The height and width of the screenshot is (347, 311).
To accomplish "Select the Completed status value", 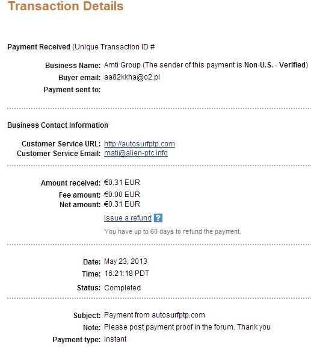I will 123,288.
